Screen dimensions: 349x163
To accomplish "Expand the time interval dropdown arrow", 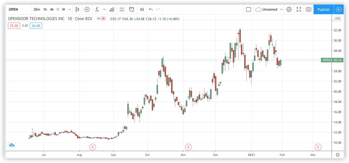I will coord(70,10).
